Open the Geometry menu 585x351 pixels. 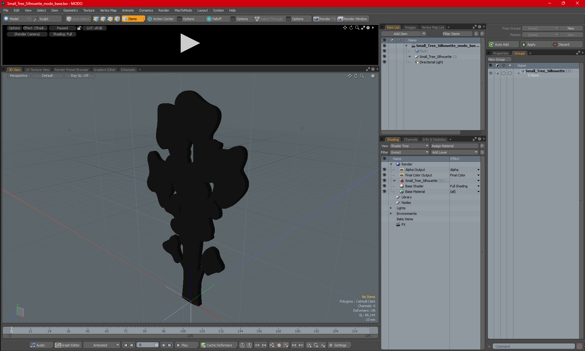(70, 10)
